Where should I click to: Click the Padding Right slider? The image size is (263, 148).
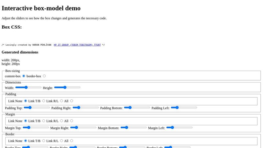85,108
